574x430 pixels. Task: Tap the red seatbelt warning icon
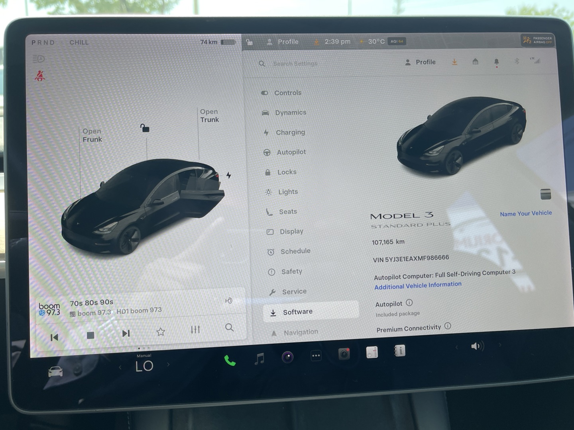pyautogui.click(x=39, y=76)
